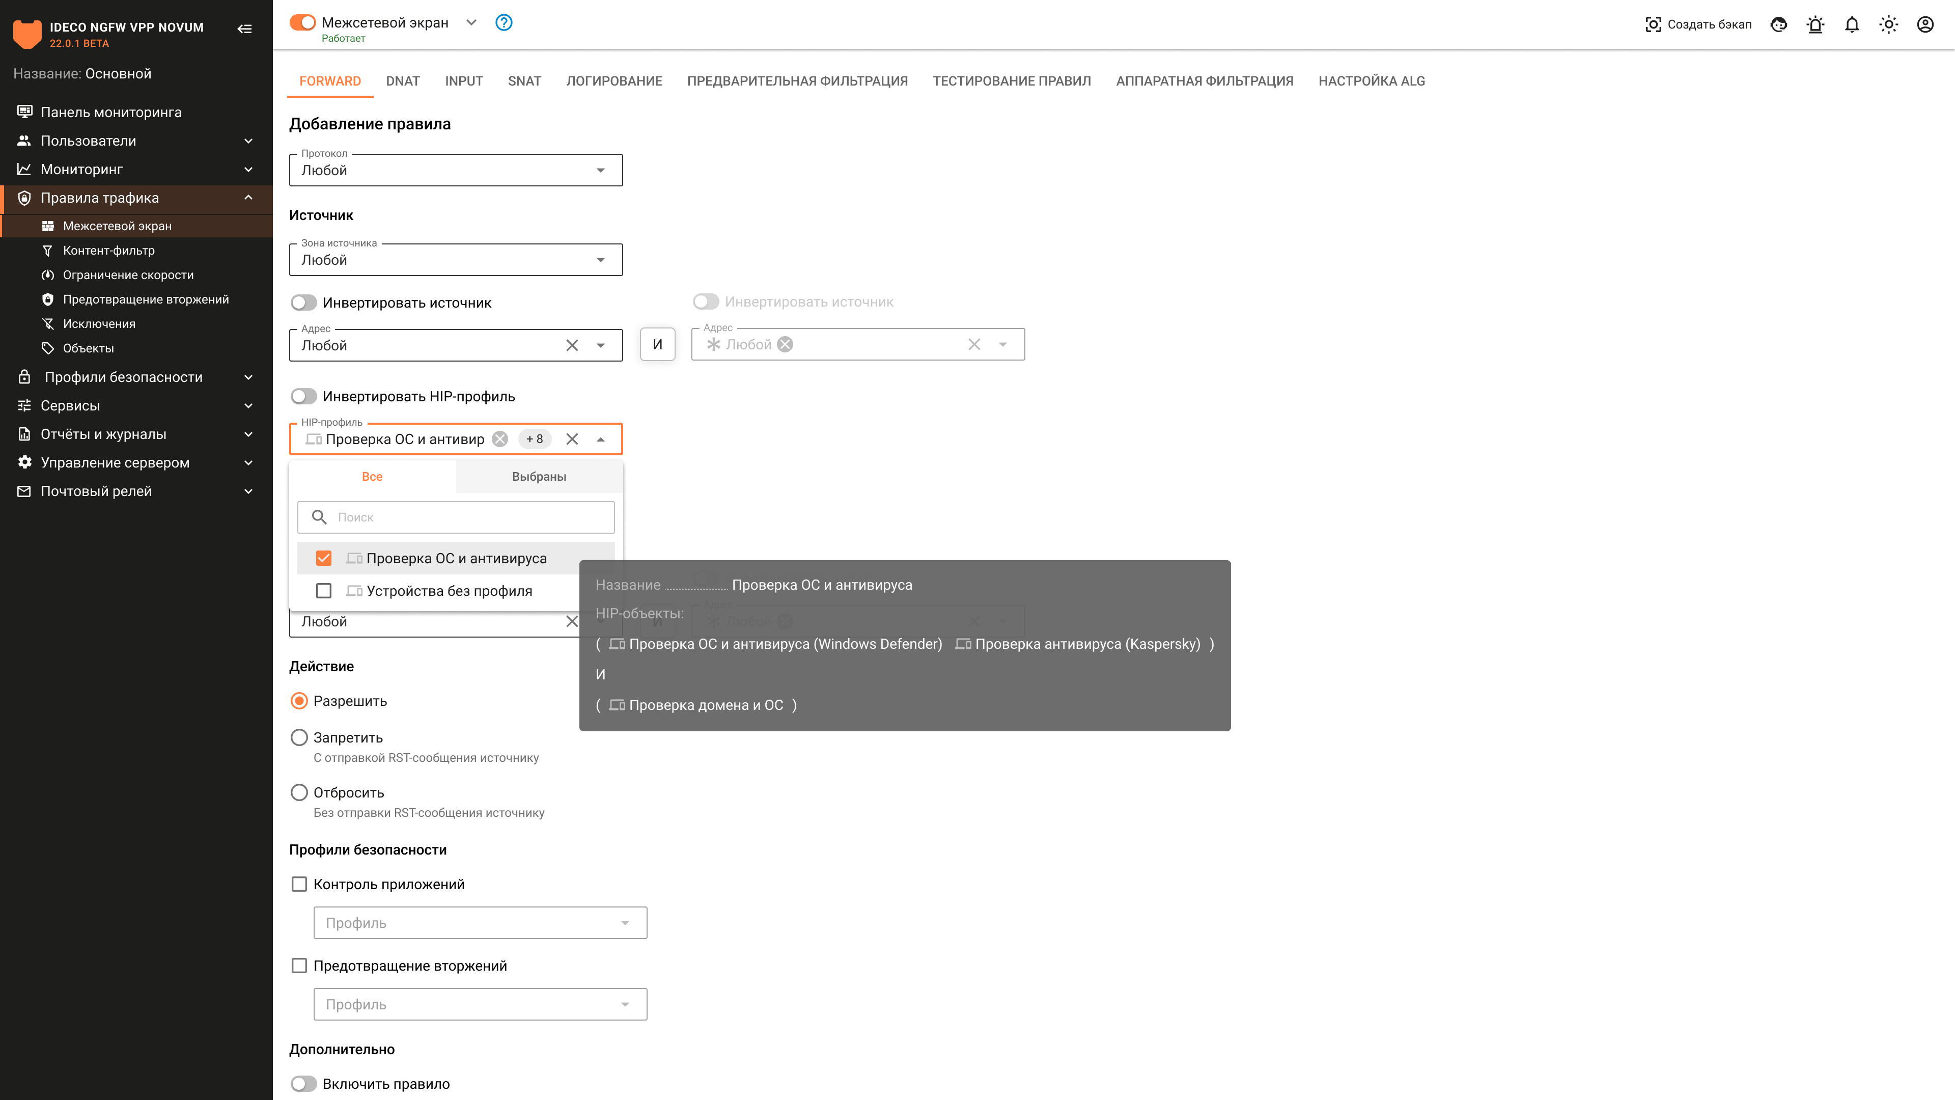Click the 'И' operator button
Screen dimensions: 1955x1100
coord(657,345)
